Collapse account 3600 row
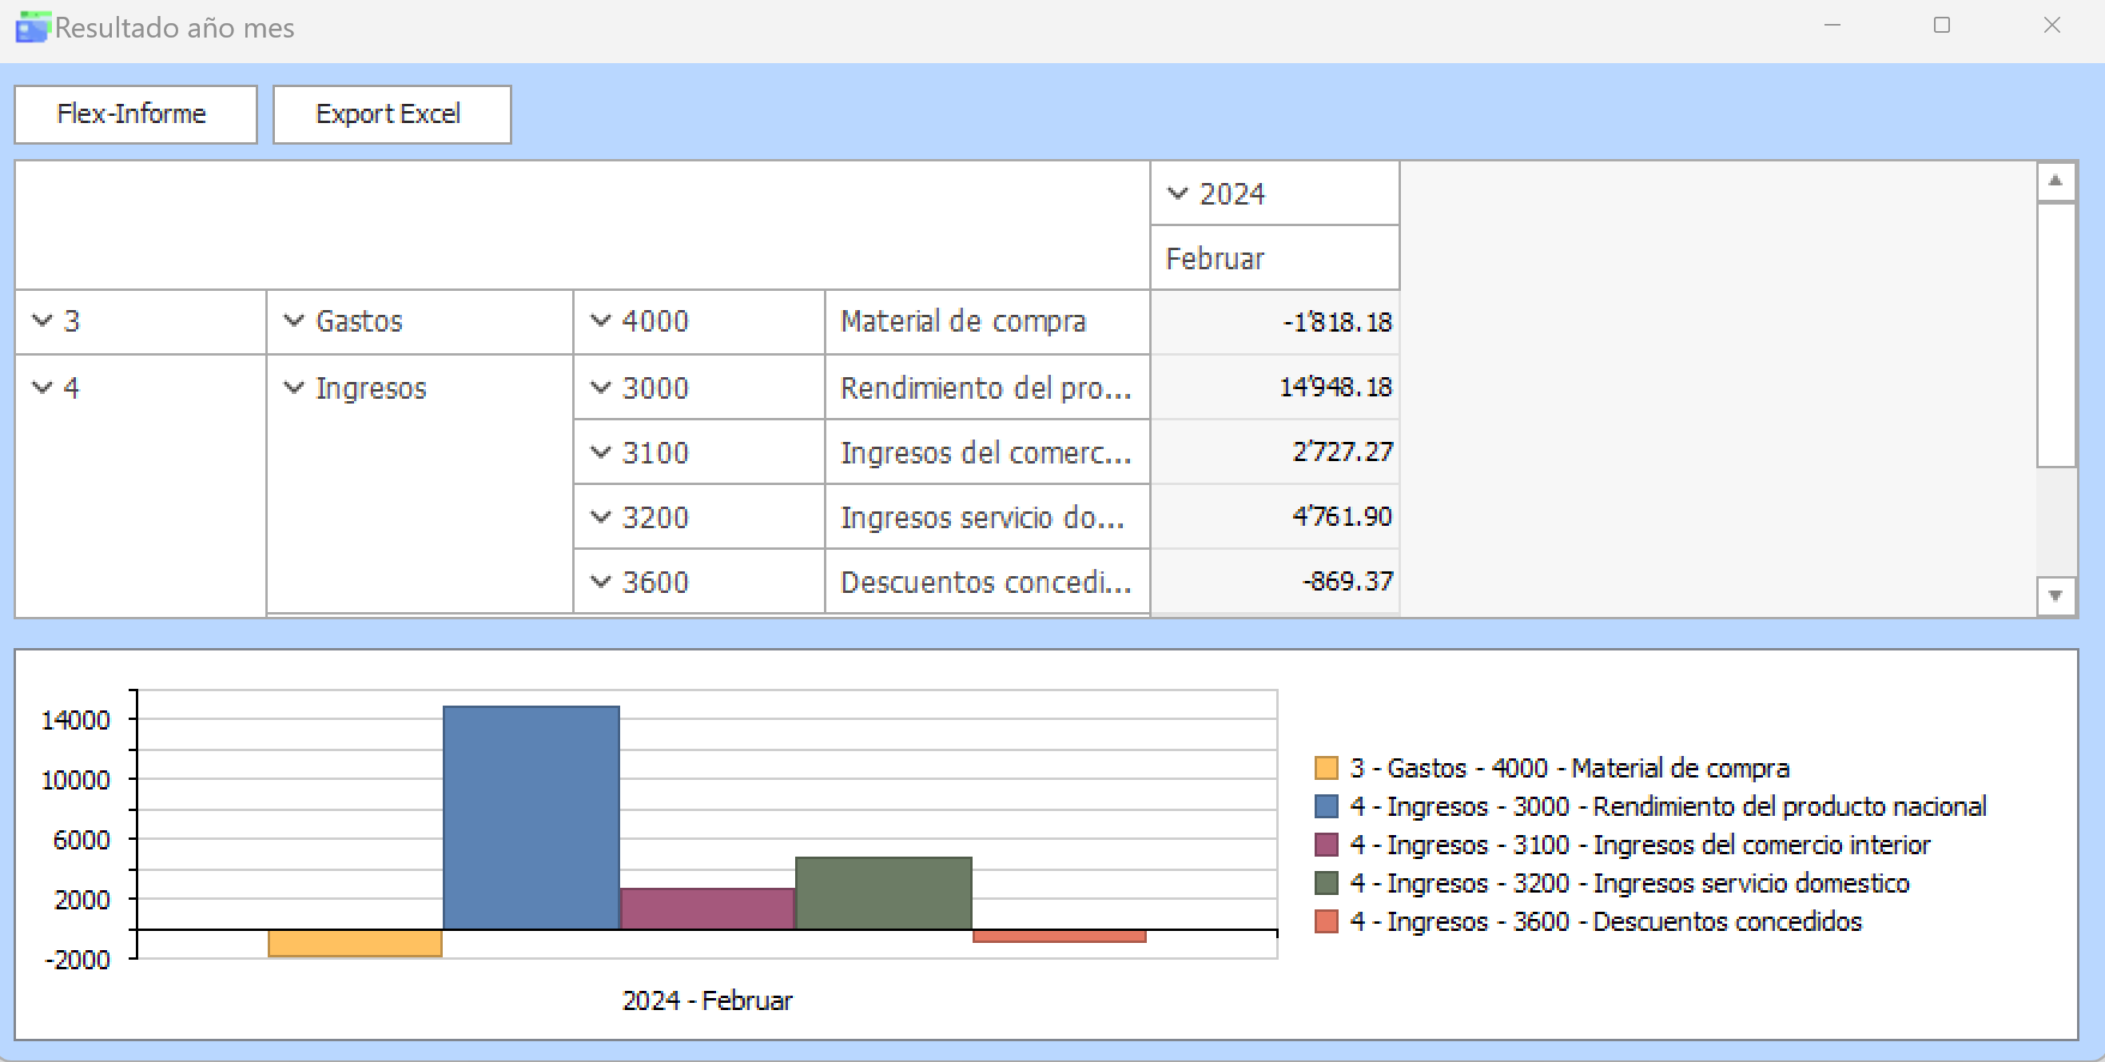2105x1062 pixels. (601, 582)
